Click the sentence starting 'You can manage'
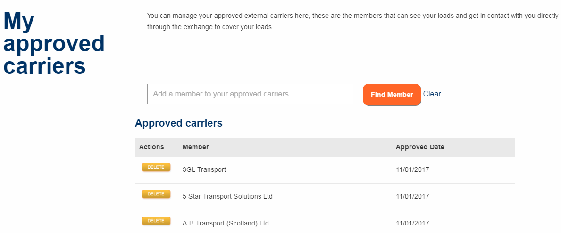Image resolution: width=561 pixels, height=233 pixels. 352,16
